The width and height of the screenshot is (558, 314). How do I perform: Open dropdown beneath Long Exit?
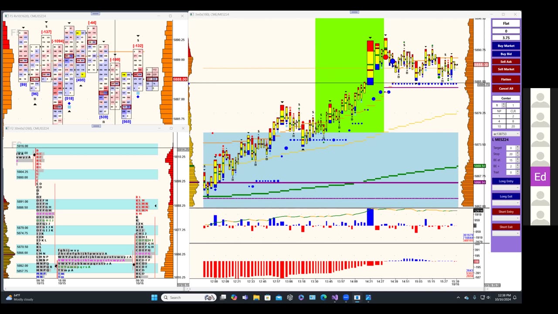[x=506, y=203]
